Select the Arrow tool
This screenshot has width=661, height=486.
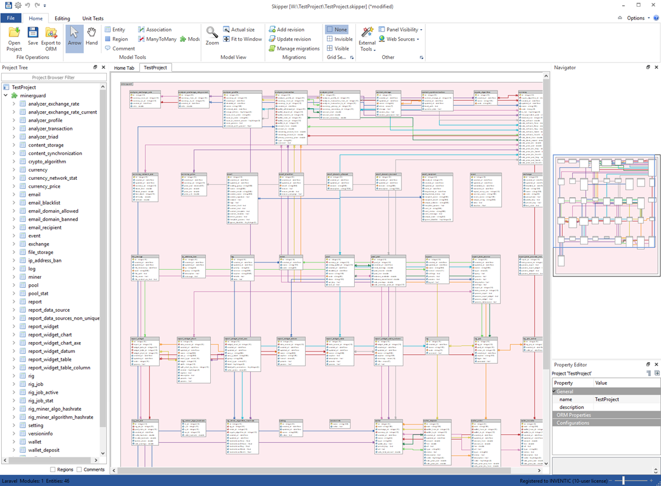point(74,38)
